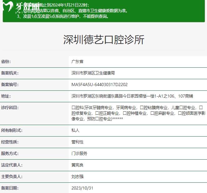Screen dimensions: 207x193
Task: Click 深圳市罗湖区卫生健康局 value
Action: [x=93, y=73]
